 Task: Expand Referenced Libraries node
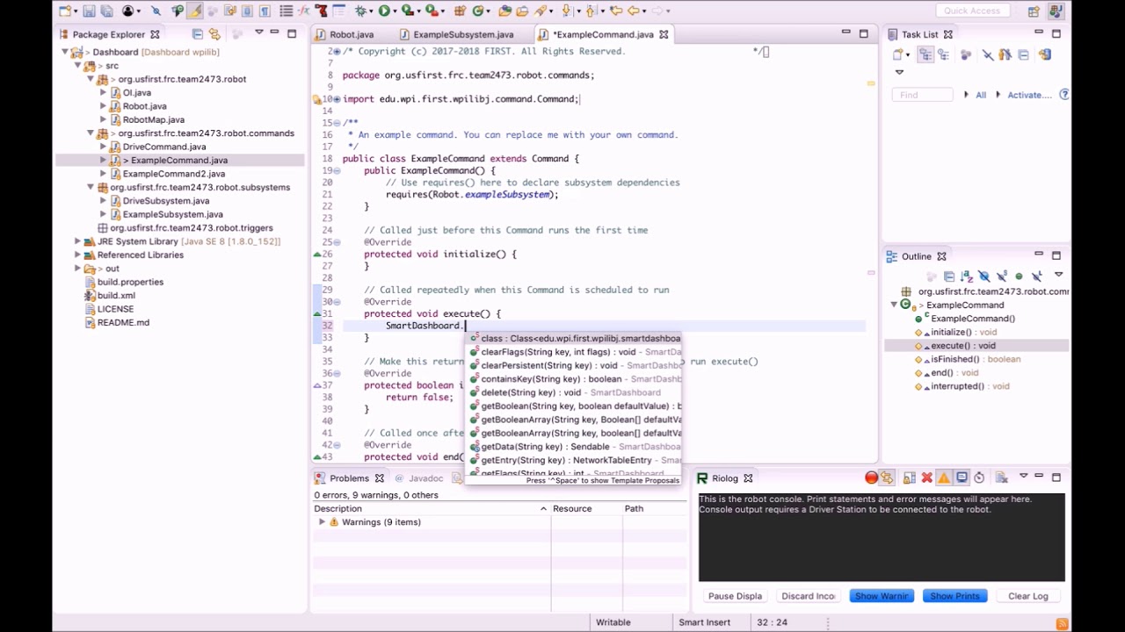coord(77,255)
